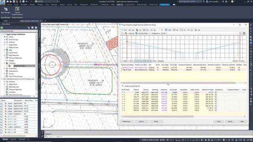Viewport: 253px width, 142px height.
Task: Expand the Assemblies tree node
Action: click(x=4, y=68)
